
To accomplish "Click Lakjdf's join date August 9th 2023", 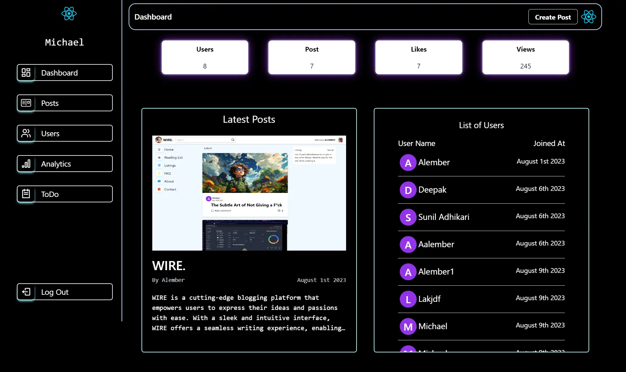I will 540,298.
